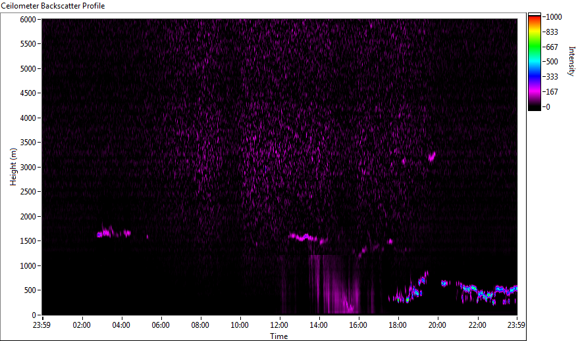Click the Time axis label
The height and width of the screenshot is (341, 578).
pyautogui.click(x=278, y=336)
